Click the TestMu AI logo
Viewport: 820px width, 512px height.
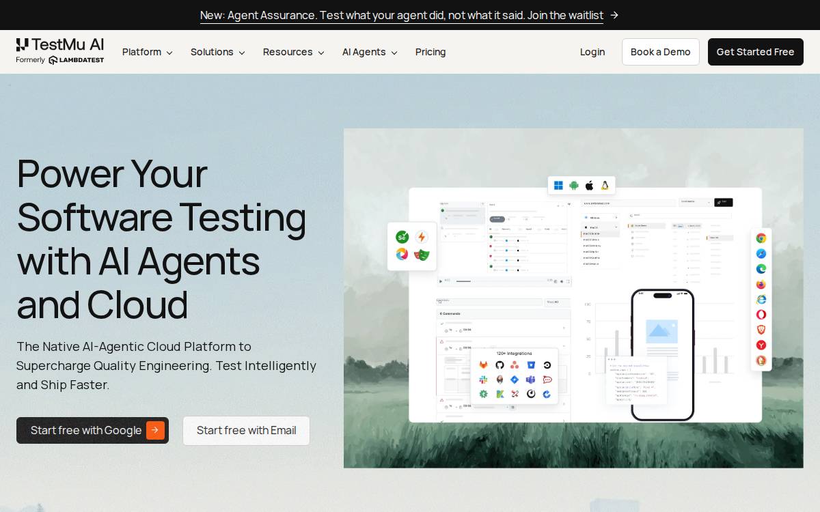tap(60, 45)
